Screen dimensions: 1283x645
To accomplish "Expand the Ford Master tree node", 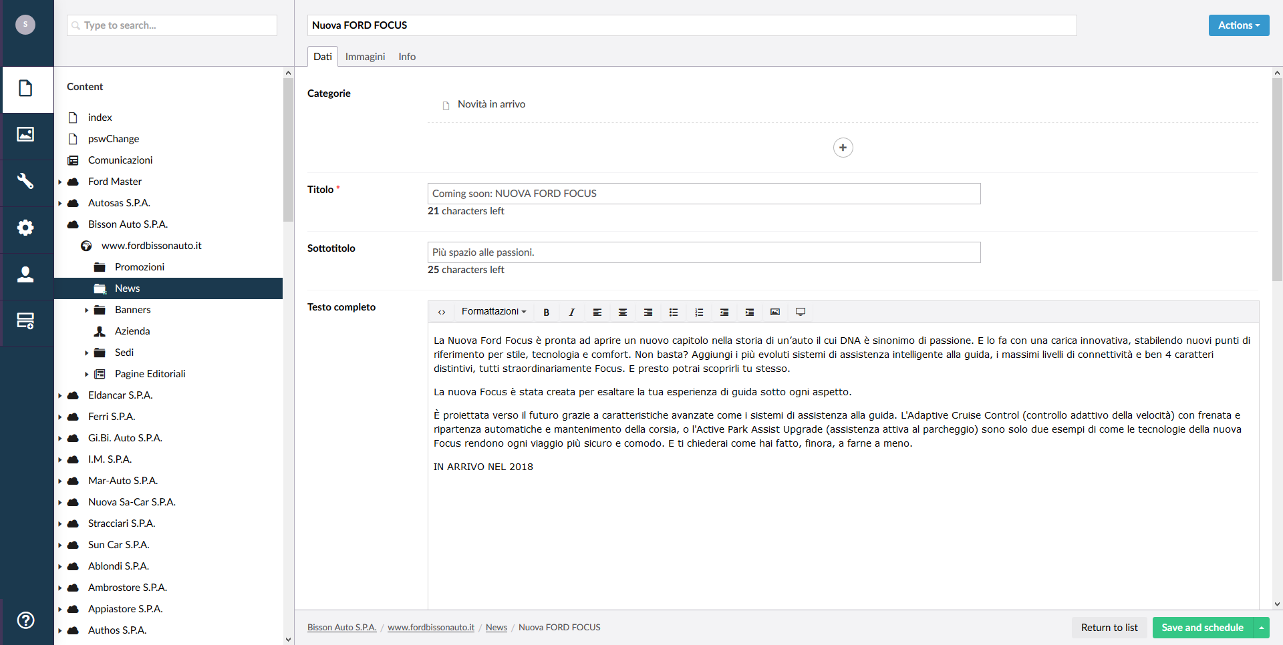I will click(x=60, y=182).
